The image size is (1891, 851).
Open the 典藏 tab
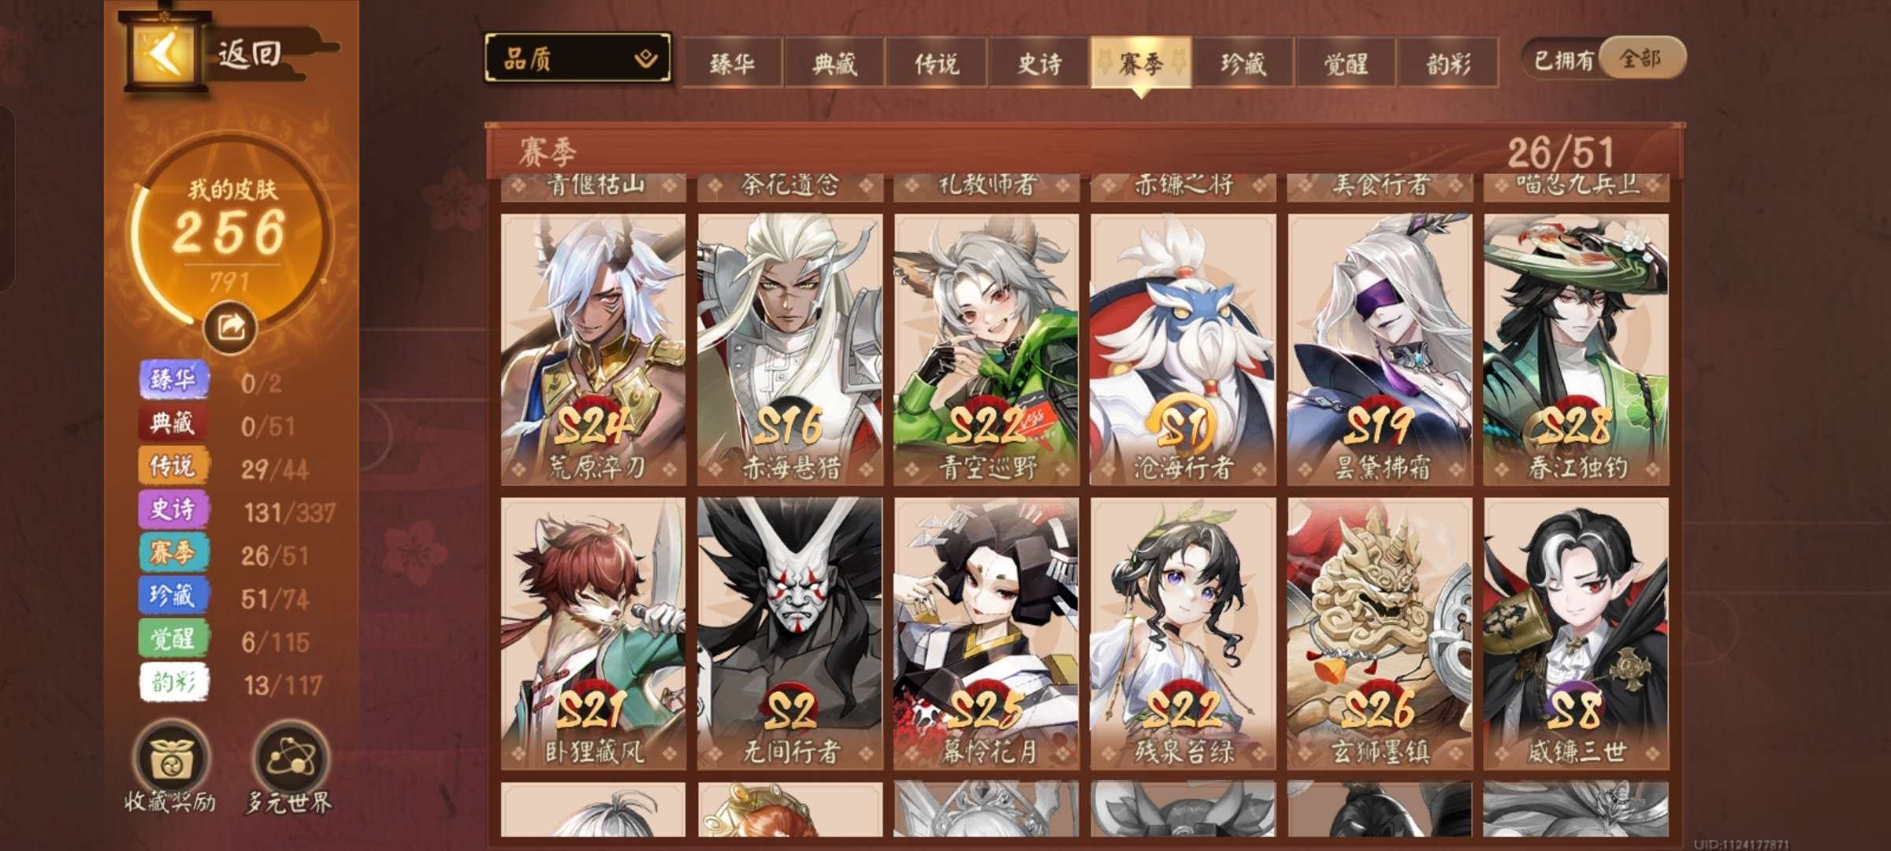click(834, 62)
